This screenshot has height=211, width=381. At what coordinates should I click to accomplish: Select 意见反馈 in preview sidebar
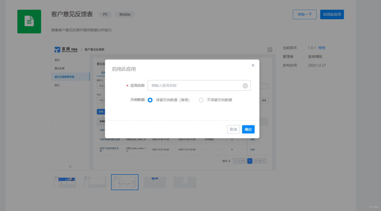point(60,68)
